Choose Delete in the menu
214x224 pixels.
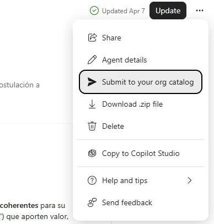point(141,126)
